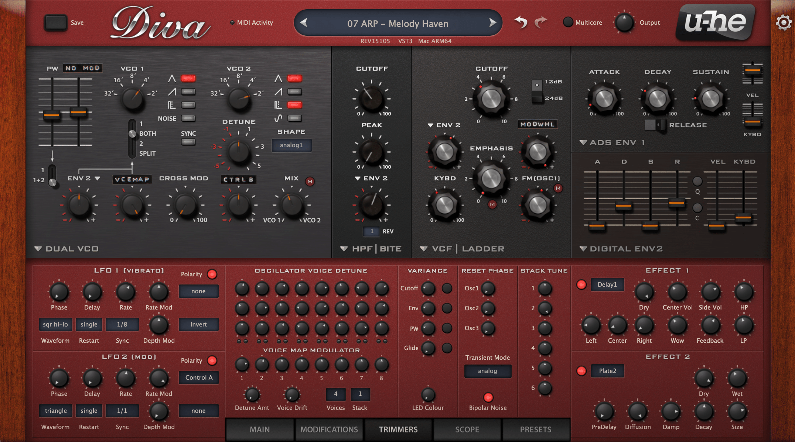Go to next preset arrow

click(x=492, y=23)
